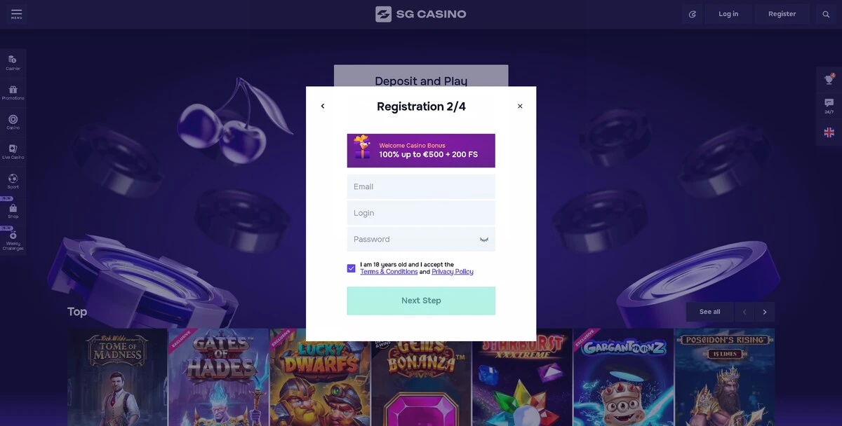Go back with the registration back chevron

[x=323, y=106]
